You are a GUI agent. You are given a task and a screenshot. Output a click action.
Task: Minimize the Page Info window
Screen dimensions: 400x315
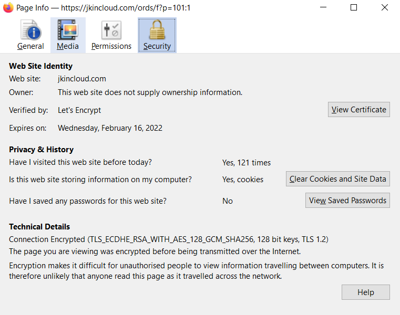323,8
